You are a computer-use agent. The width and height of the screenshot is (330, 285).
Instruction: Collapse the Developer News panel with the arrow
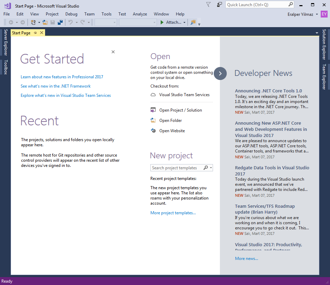tap(220, 73)
